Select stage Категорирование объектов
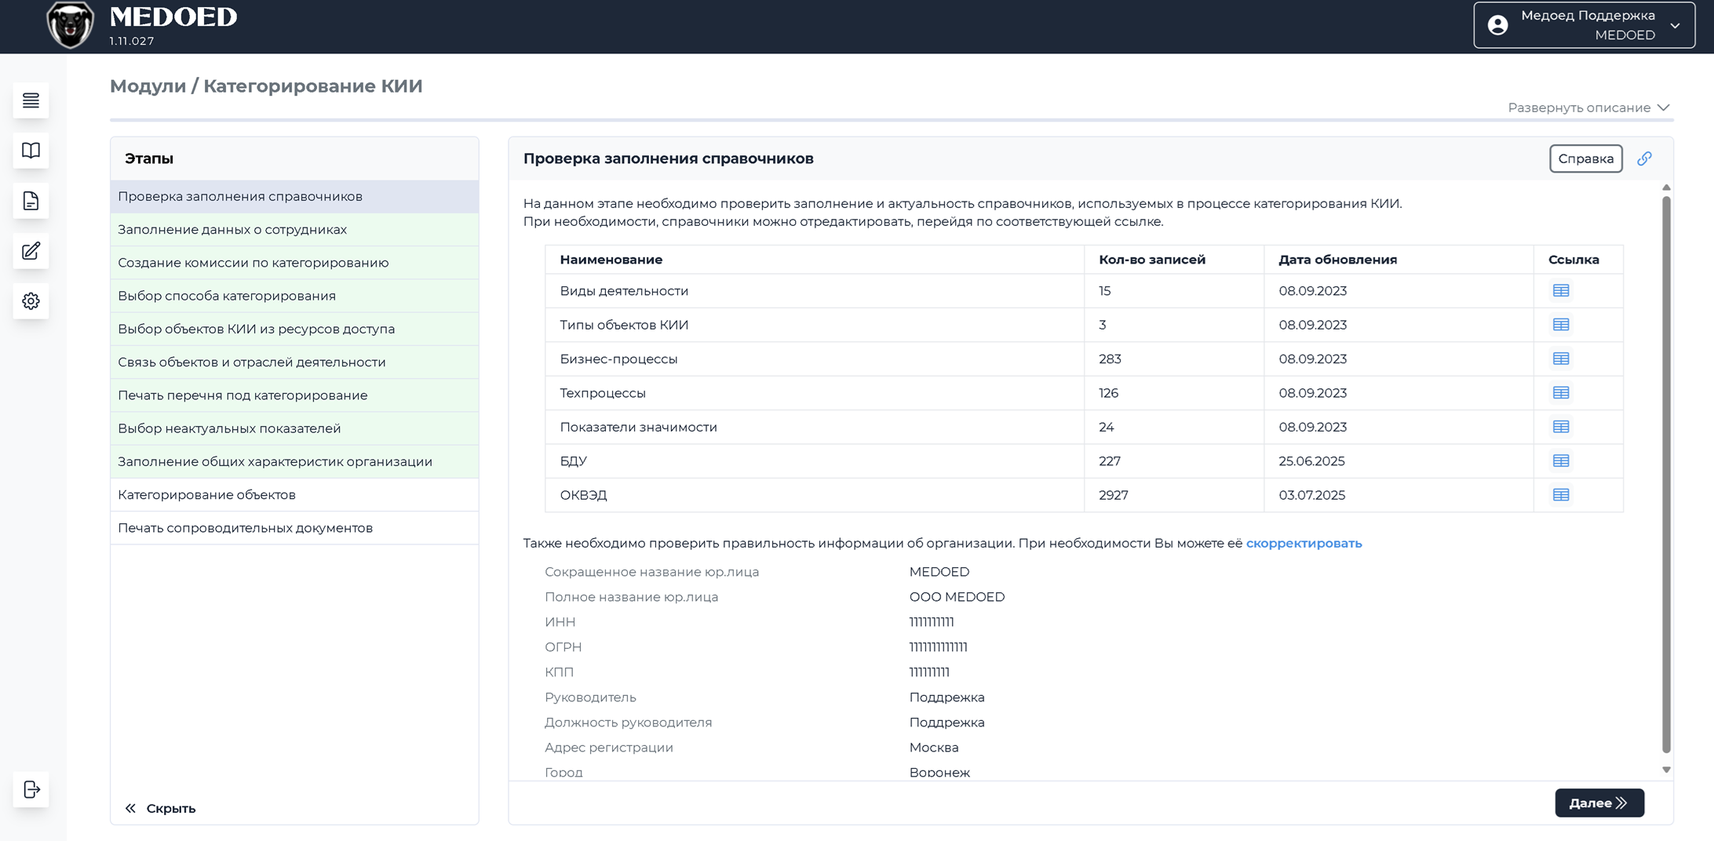Image resolution: width=1714 pixels, height=841 pixels. [x=294, y=495]
